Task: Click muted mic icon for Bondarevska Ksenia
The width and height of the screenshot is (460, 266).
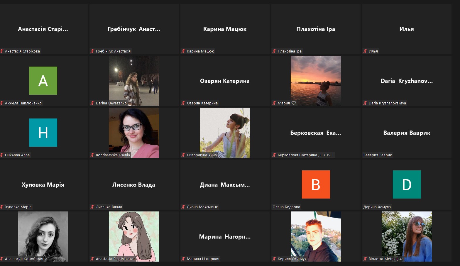Action: pyautogui.click(x=92, y=155)
